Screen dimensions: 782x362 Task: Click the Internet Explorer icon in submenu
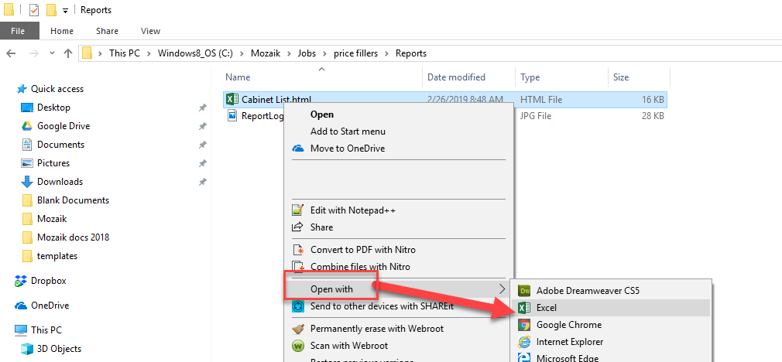point(523,342)
